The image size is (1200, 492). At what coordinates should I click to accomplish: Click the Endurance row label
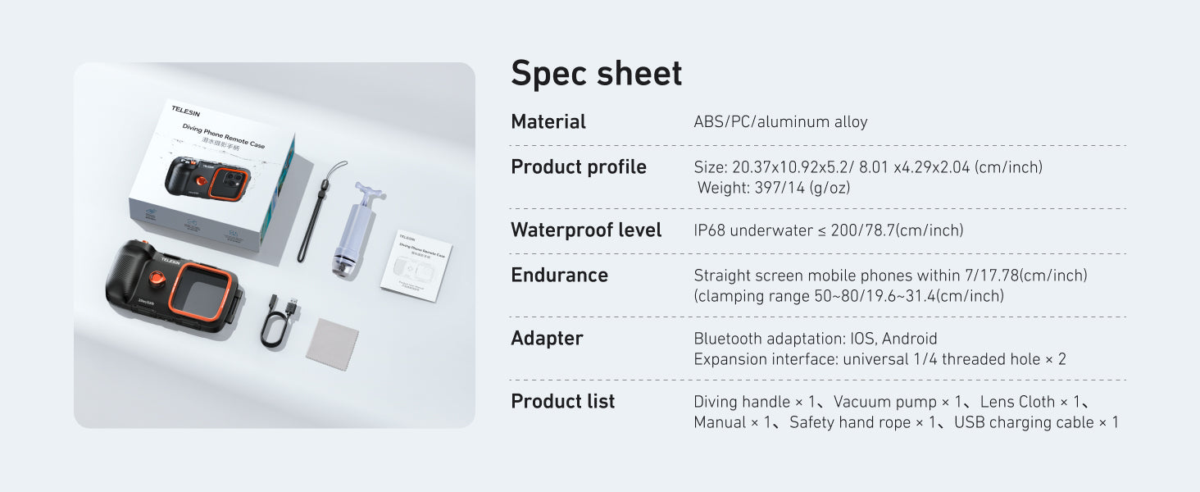(x=559, y=276)
